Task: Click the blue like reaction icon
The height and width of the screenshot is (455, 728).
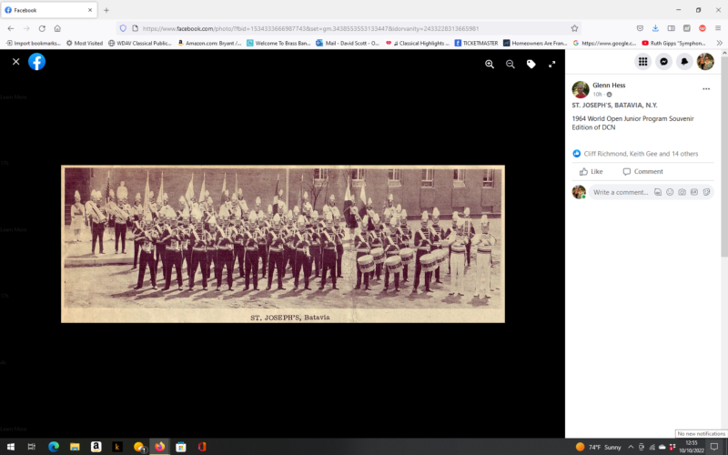Action: 577,154
